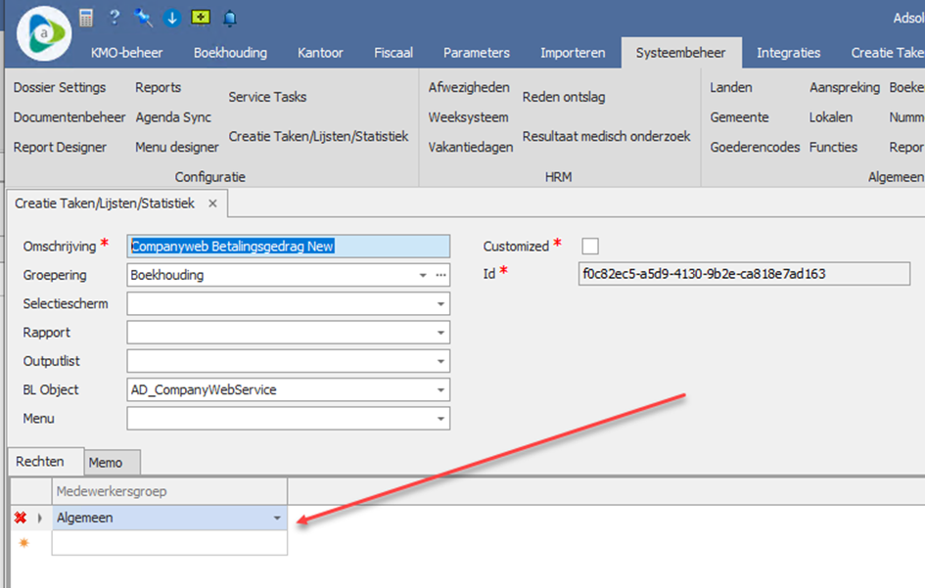Launch the Report Designer
The height and width of the screenshot is (588, 925).
[x=60, y=148]
